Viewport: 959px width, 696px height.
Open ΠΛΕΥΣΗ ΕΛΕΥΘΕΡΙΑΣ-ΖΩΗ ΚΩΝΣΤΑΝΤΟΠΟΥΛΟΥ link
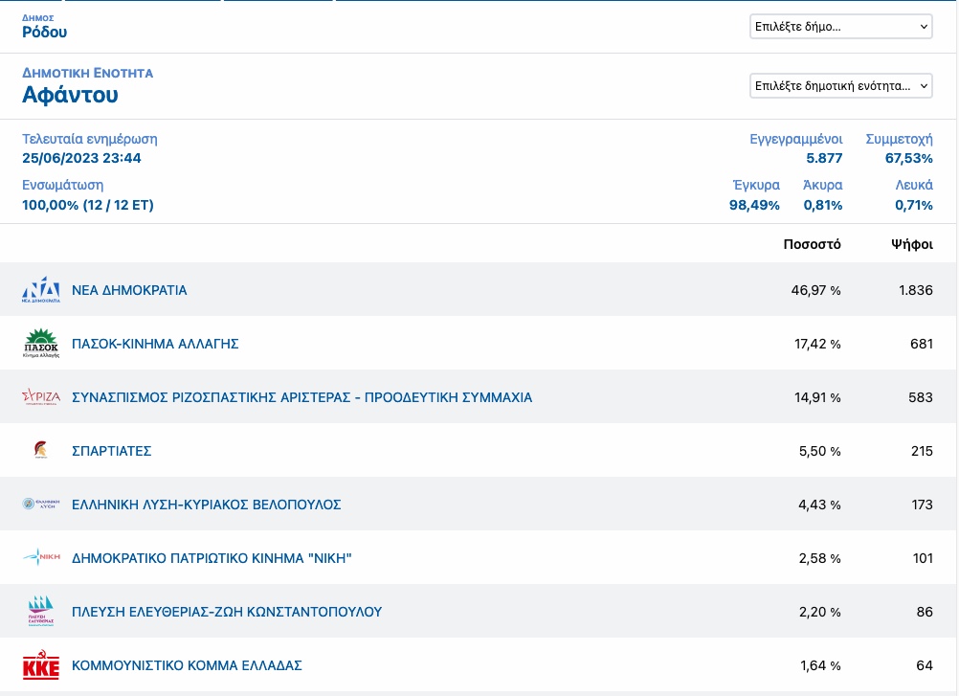click(x=226, y=612)
